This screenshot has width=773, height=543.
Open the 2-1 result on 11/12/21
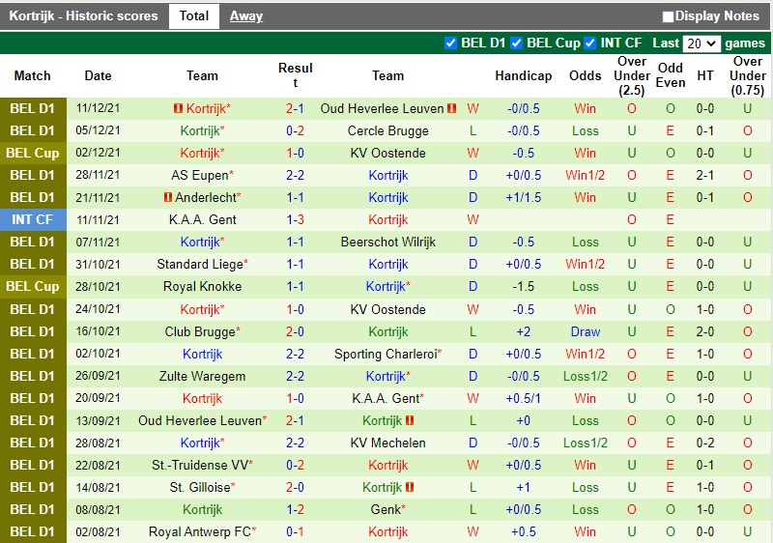coord(295,108)
